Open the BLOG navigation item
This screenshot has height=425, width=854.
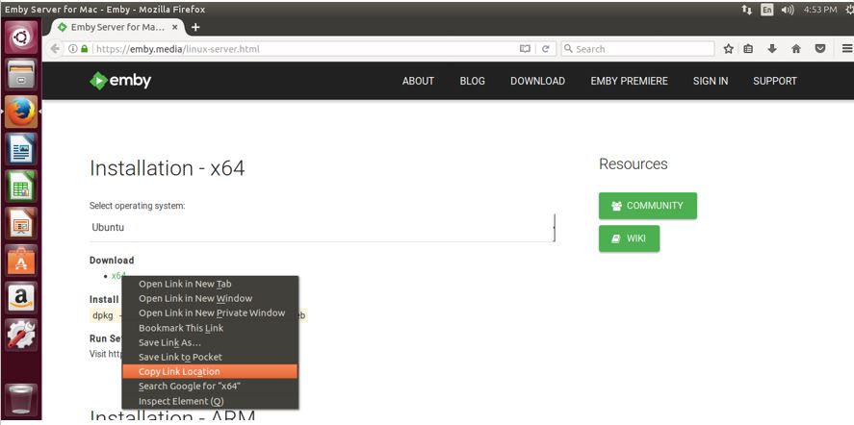[472, 81]
